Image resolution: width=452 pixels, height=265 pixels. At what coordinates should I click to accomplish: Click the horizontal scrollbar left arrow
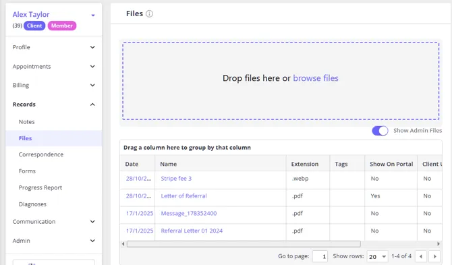coord(123,244)
